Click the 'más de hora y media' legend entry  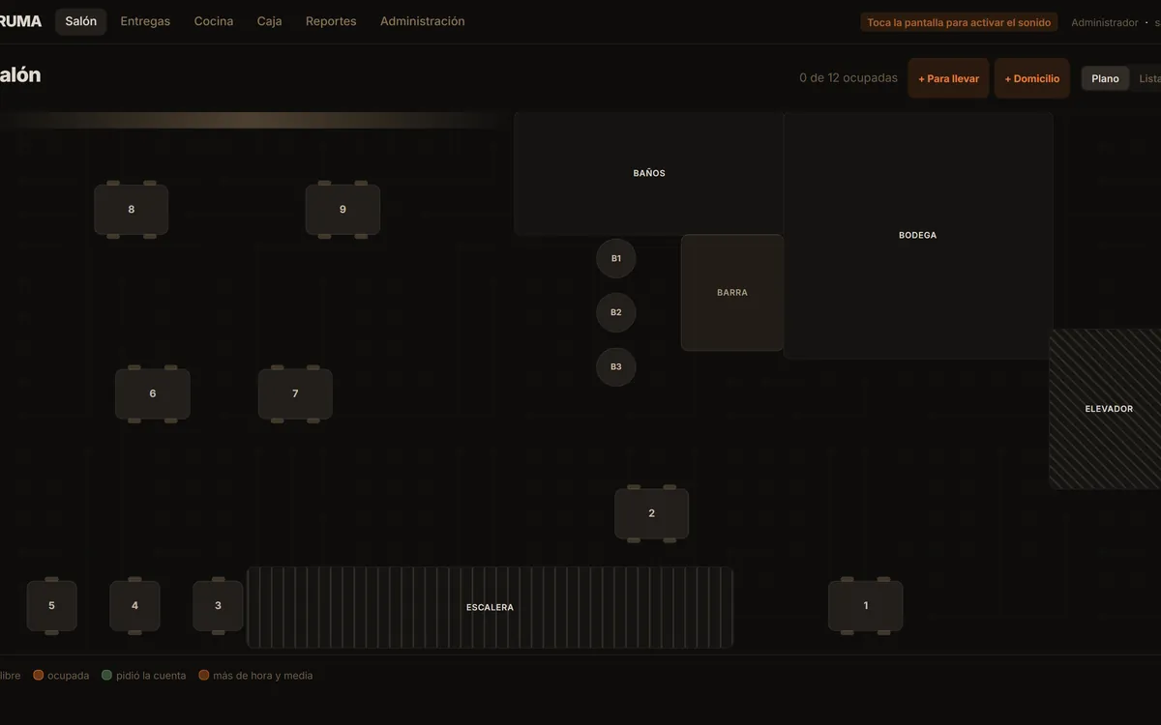click(255, 676)
